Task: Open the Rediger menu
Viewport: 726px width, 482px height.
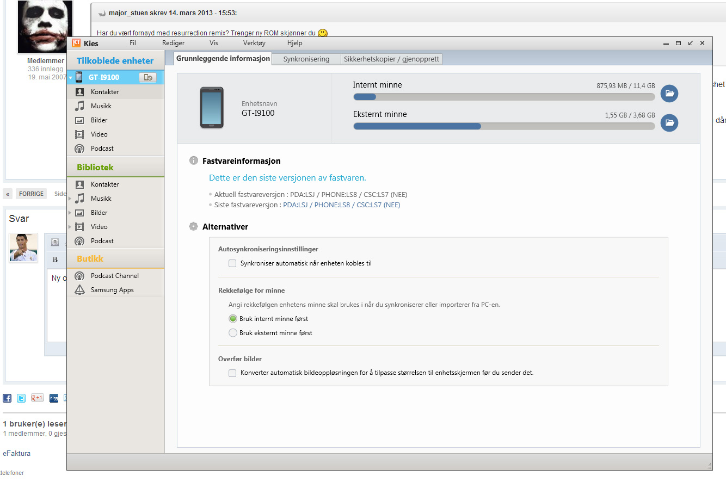Action: point(173,43)
